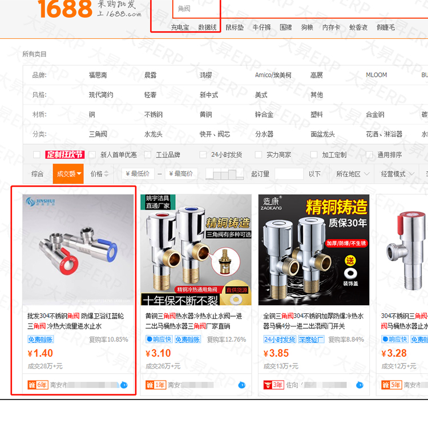Click the blue chat icon for the 6年 seller
The width and height of the screenshot is (428, 428).
[x=124, y=385]
